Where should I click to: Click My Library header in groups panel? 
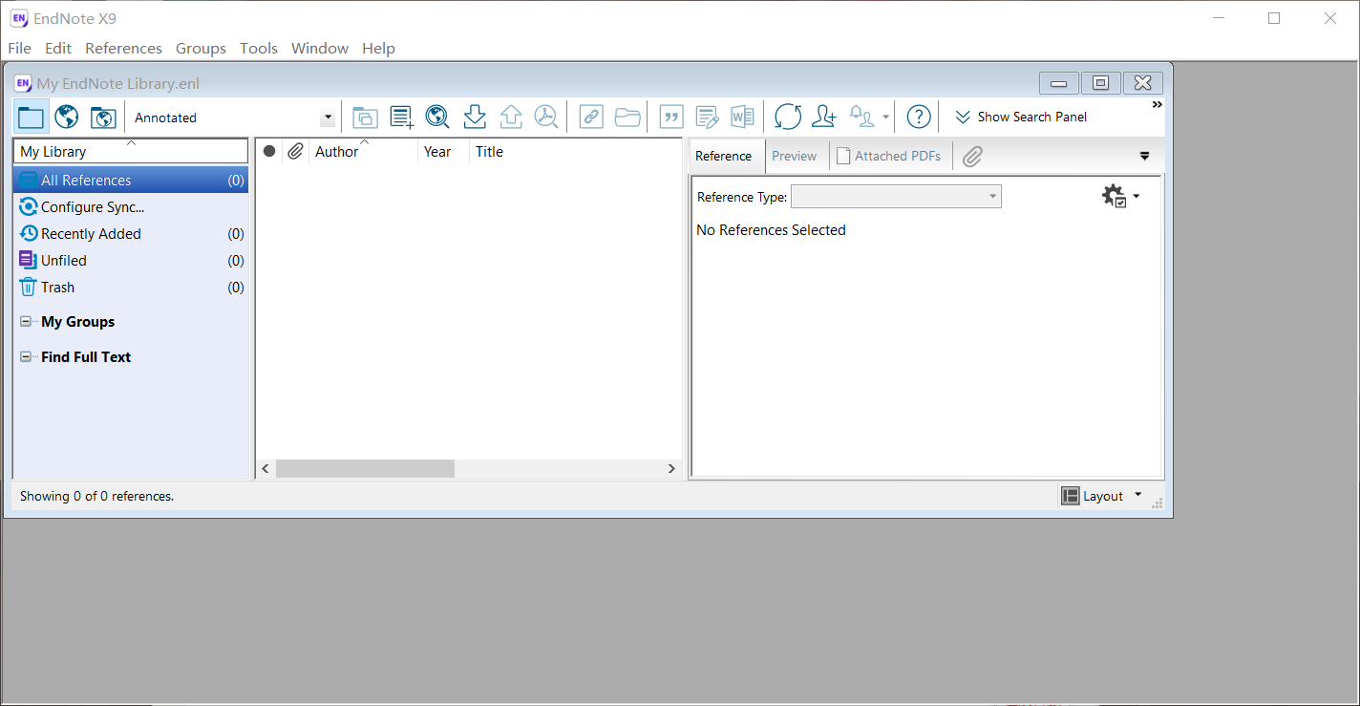coord(131,151)
